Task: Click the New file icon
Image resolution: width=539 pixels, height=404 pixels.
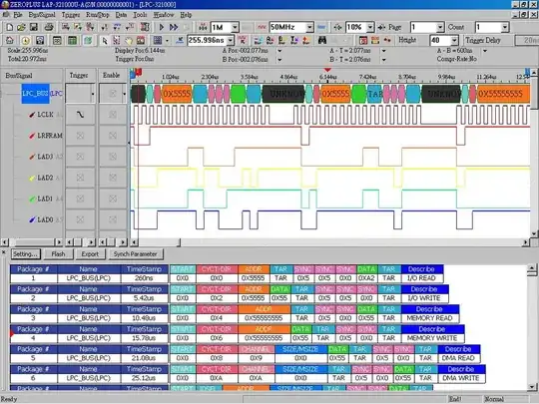Action: (x=10, y=27)
